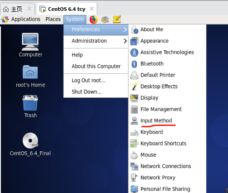Select Log Out root...
This screenshot has height=193, width=228.
pos(96,81)
